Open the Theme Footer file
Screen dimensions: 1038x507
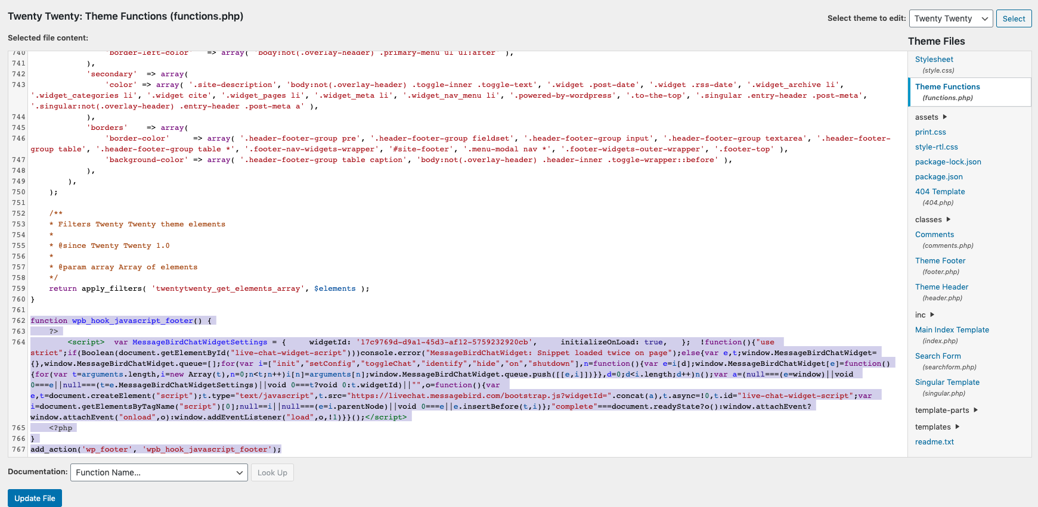tap(940, 261)
